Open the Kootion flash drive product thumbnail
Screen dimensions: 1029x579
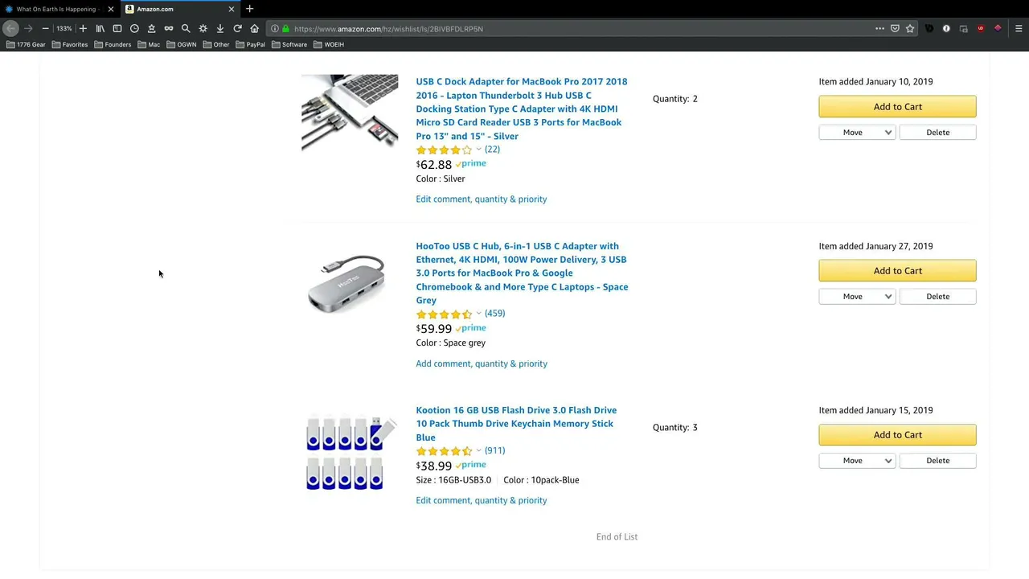[x=351, y=452]
